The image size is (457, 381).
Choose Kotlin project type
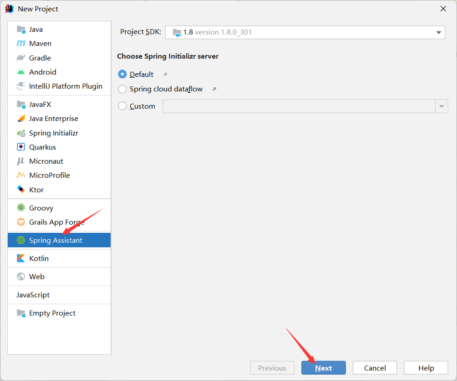click(x=59, y=258)
